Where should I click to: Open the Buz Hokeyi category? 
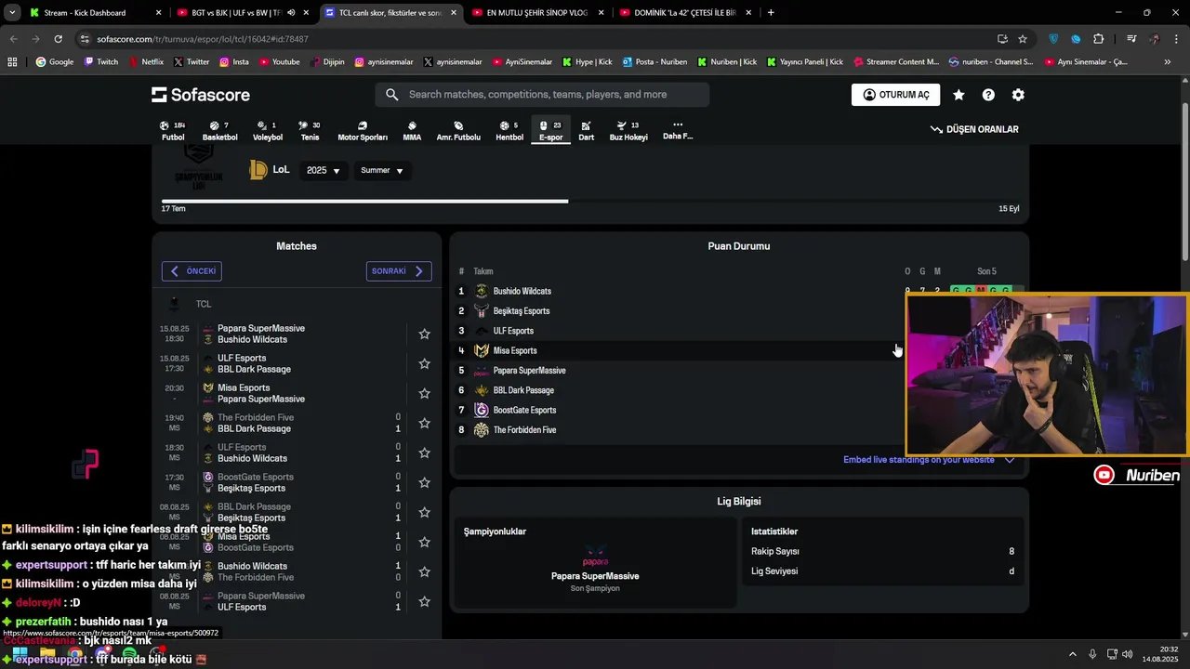click(x=628, y=131)
